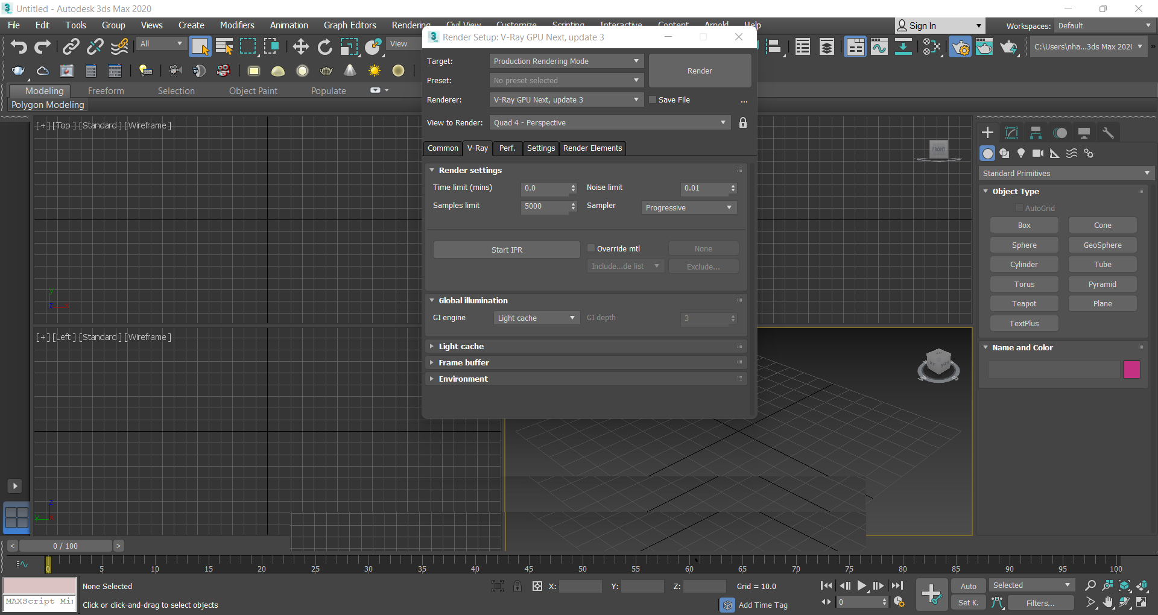The image size is (1158, 615).
Task: Open the Hierarchy command panel
Action: click(1036, 132)
